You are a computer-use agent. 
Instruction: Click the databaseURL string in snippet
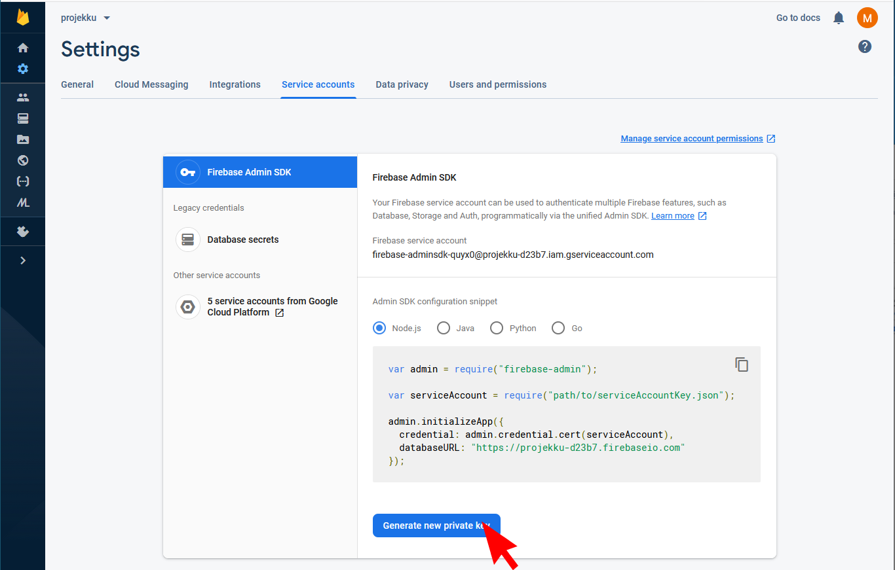[578, 448]
